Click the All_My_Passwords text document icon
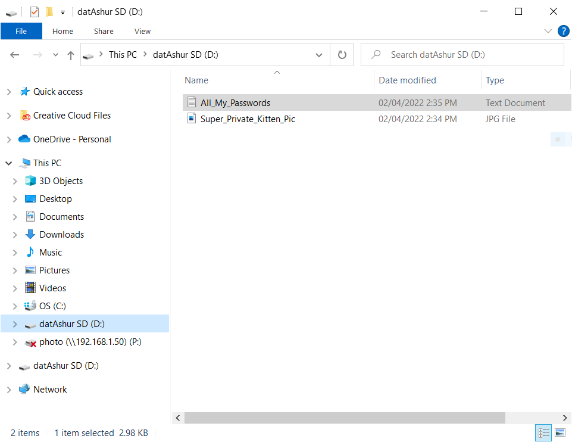This screenshot has width=572, height=442. (x=192, y=102)
